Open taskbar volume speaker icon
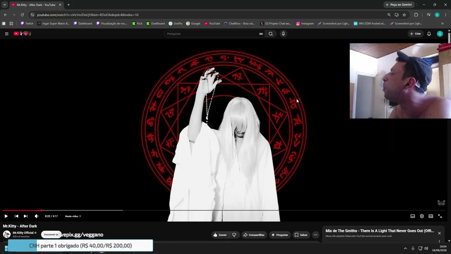Screen dimensions: 451x254 [426, 248]
